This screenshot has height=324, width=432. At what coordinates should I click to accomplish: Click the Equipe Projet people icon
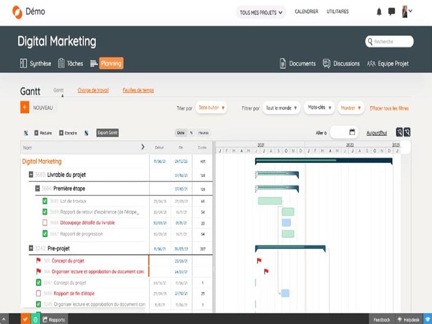(x=371, y=63)
